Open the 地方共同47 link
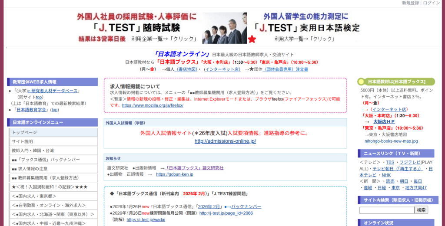Image resolution: width=445 pixels, height=226 pixels. click(416, 188)
